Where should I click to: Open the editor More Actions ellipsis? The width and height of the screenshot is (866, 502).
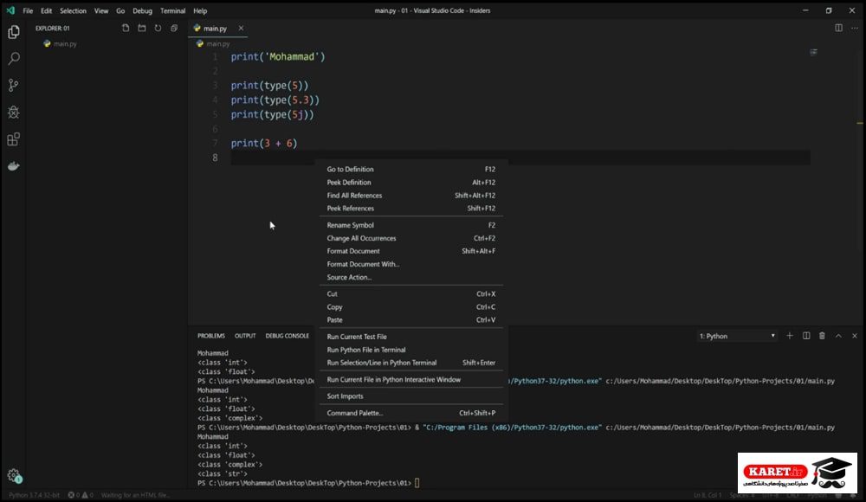(x=855, y=29)
